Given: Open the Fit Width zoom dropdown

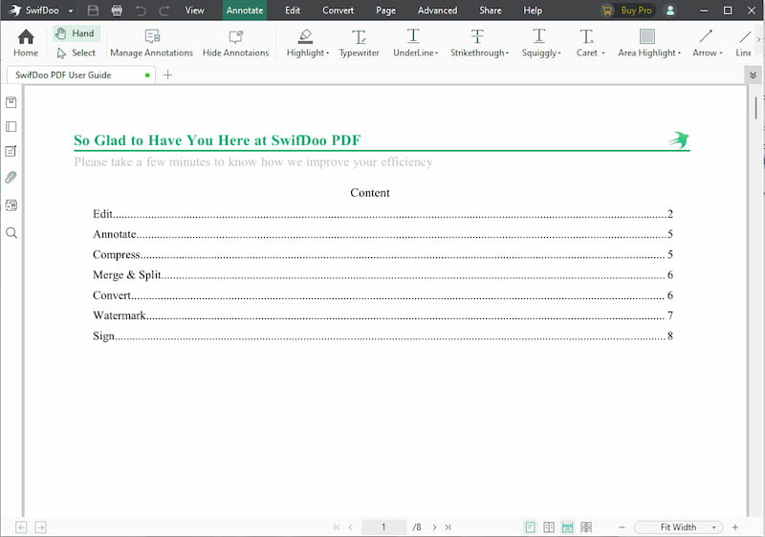Looking at the screenshot, I should click(678, 526).
